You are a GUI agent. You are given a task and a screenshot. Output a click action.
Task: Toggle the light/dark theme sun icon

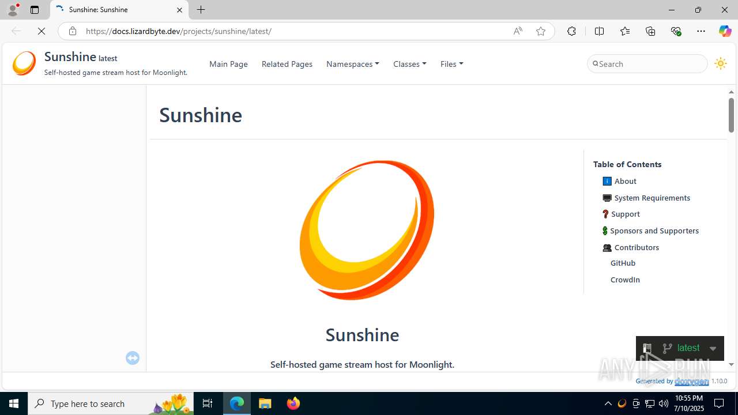pos(720,63)
